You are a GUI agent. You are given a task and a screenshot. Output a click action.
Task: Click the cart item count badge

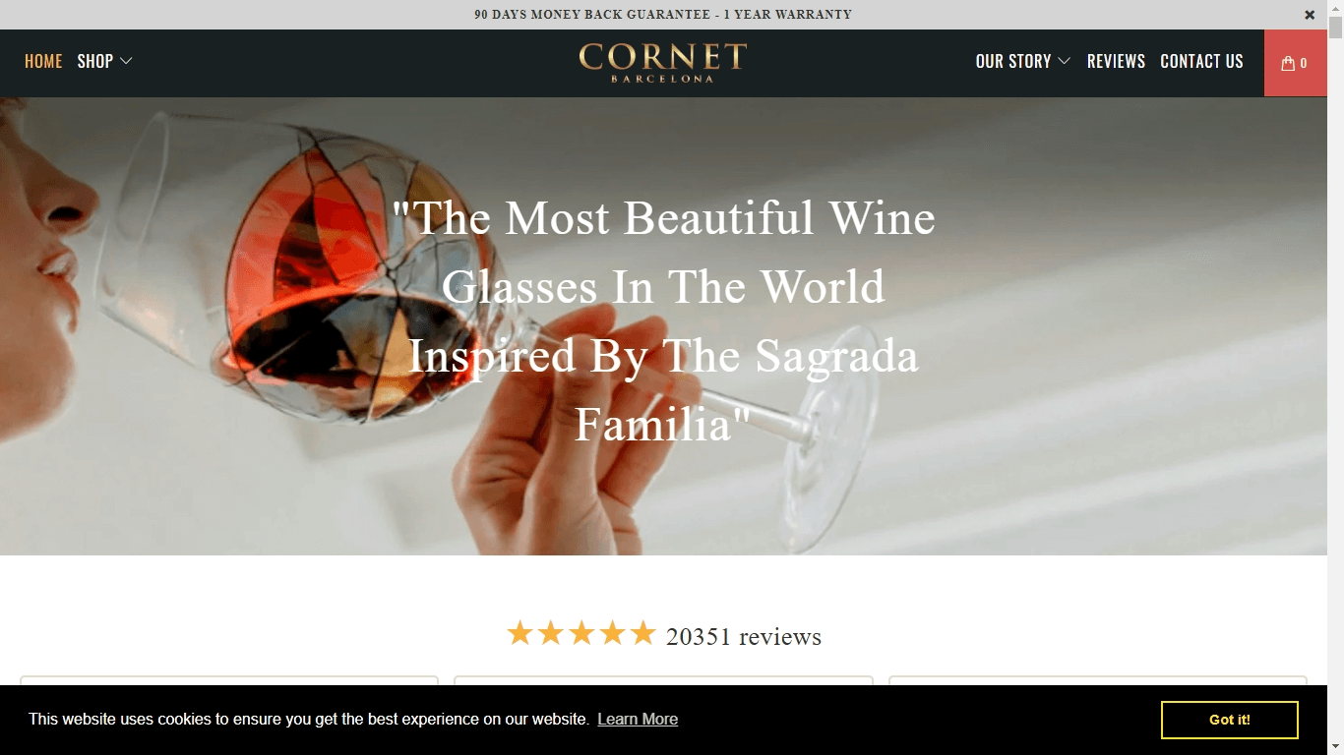(1304, 63)
